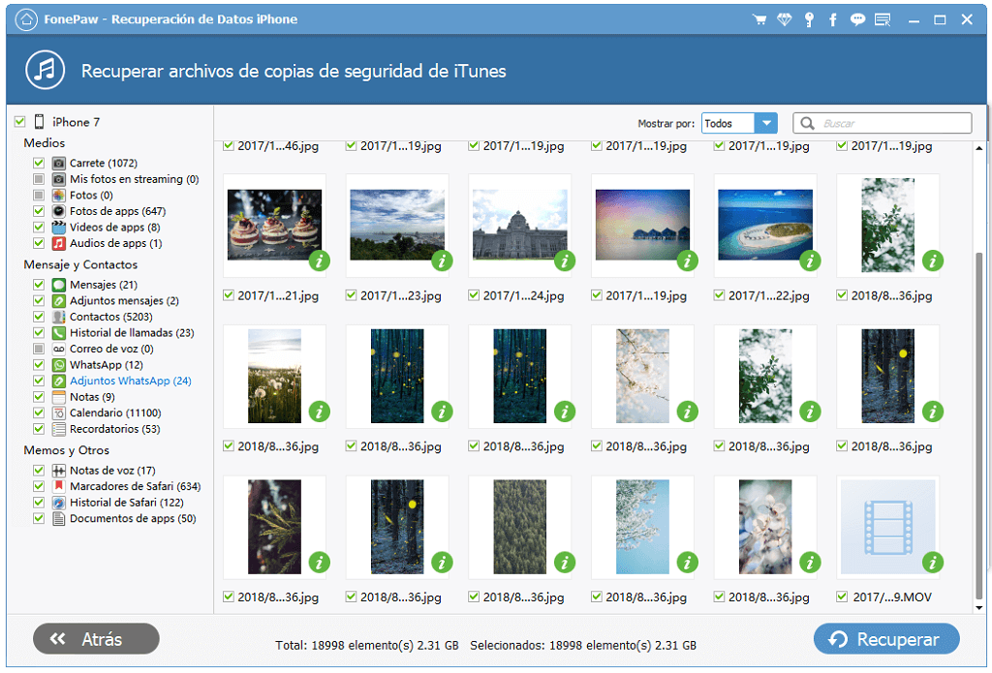Click the Recuperar button
Screen dimensions: 992x673
pos(886,639)
